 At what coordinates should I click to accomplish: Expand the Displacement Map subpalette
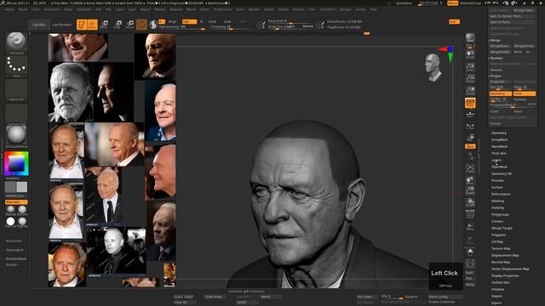(505, 255)
